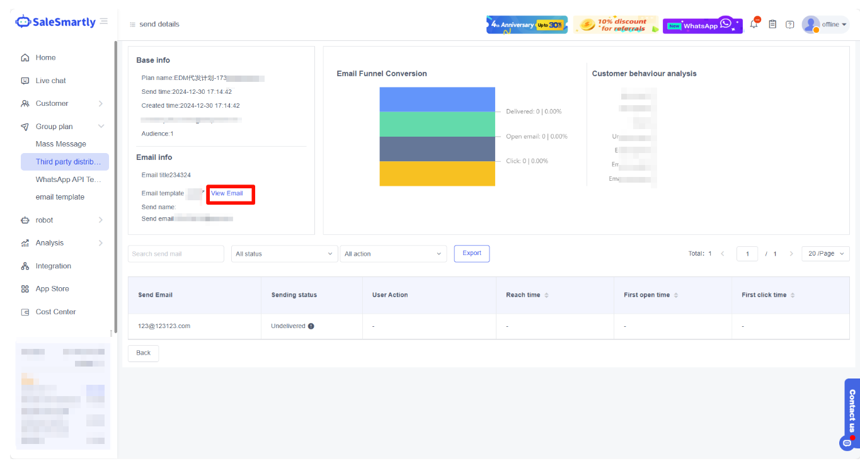This screenshot has width=860, height=461.
Task: Click the help question mark icon
Action: click(x=789, y=25)
